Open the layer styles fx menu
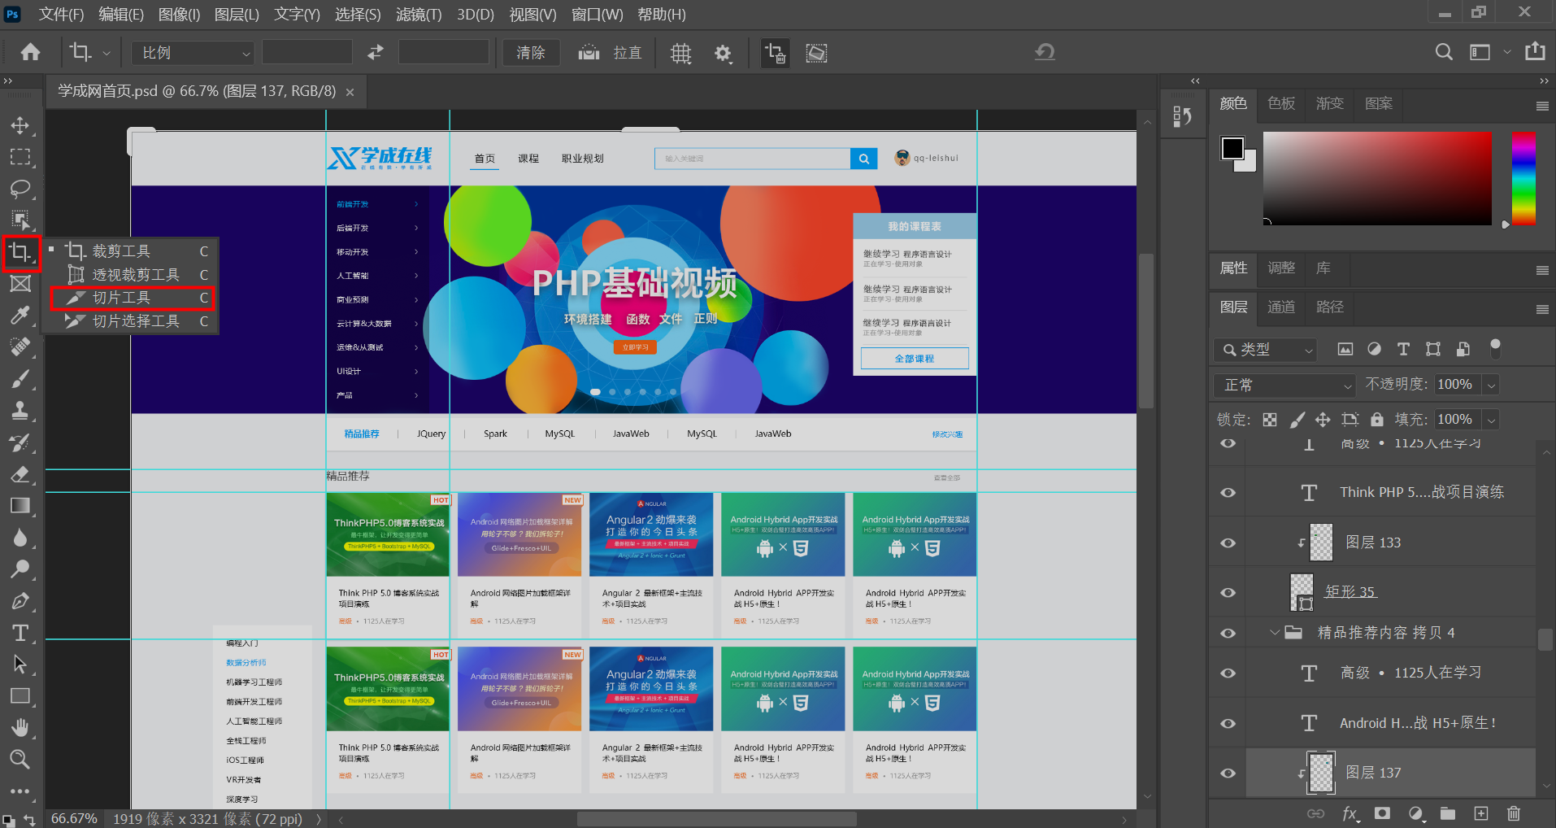This screenshot has width=1556, height=828. 1350,813
